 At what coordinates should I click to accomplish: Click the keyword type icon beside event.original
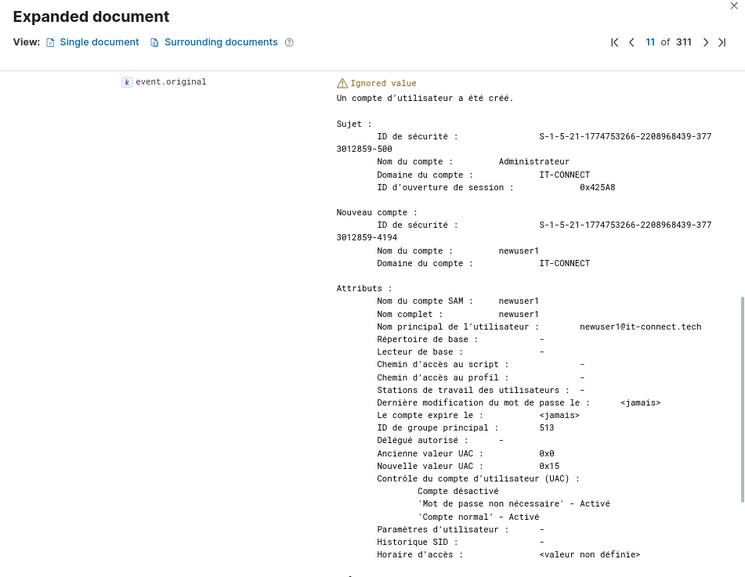[x=127, y=82]
